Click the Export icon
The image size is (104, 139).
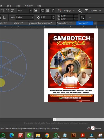[7, 11]
